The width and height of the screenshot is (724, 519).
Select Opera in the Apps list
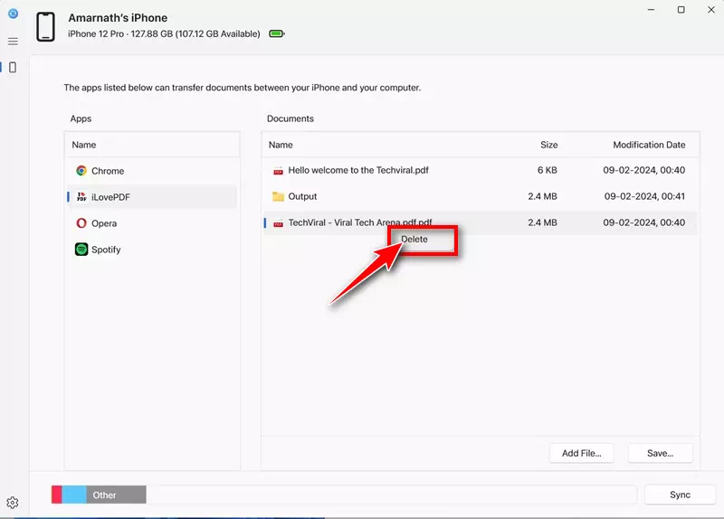click(x=152, y=223)
